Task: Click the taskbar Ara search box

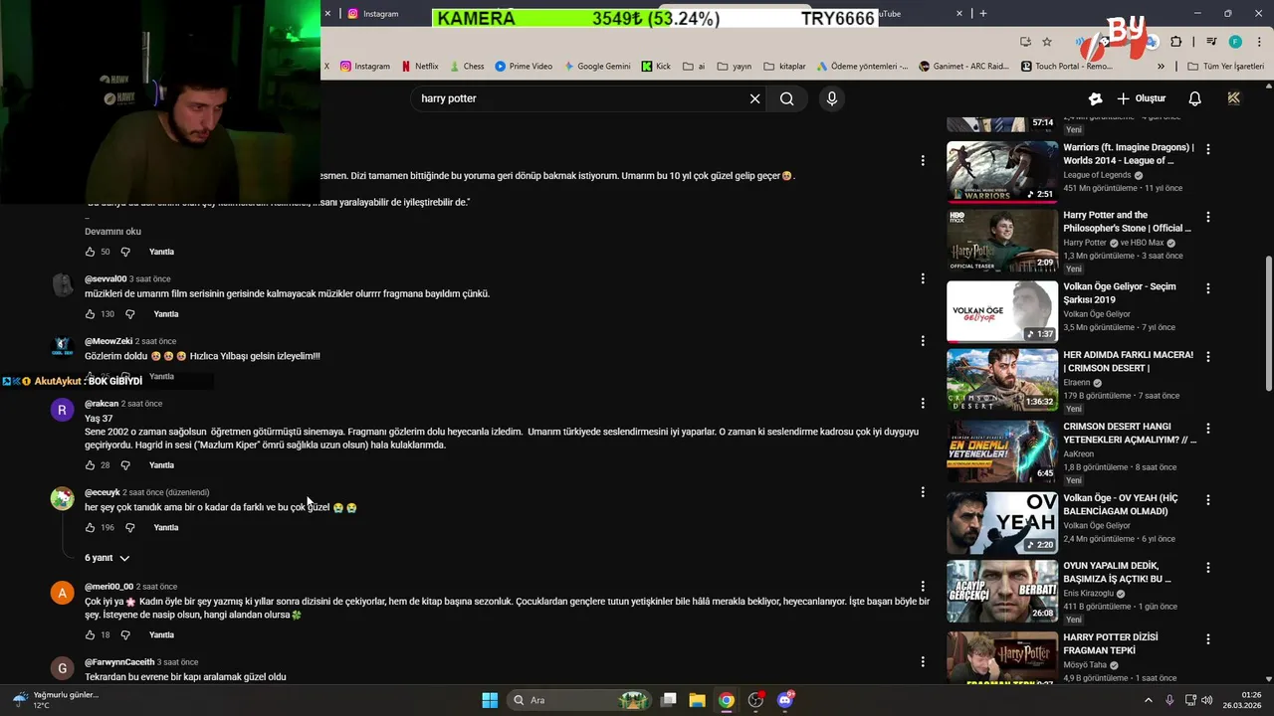Action: [580, 700]
